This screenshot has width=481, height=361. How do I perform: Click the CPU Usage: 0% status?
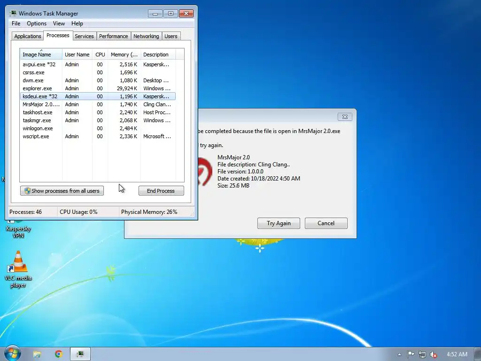78,212
